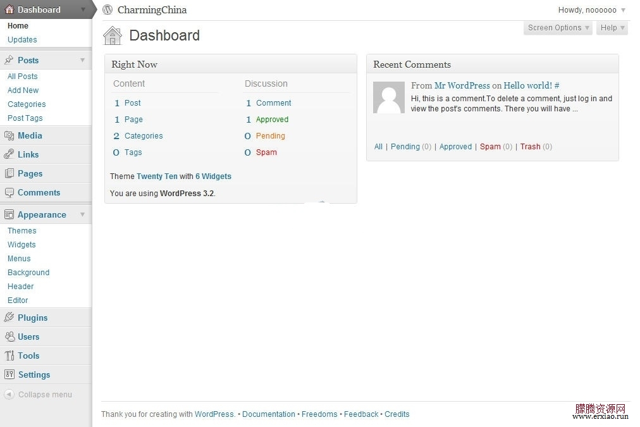Collapse the Dashboard menu arrow
The width and height of the screenshot is (640, 427).
pyautogui.click(x=83, y=9)
